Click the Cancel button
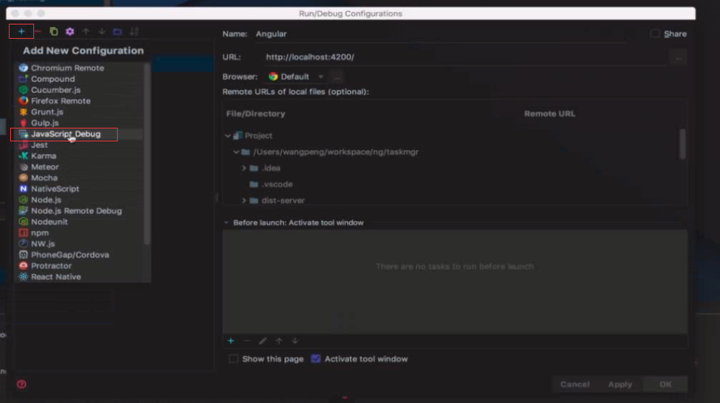 click(575, 384)
